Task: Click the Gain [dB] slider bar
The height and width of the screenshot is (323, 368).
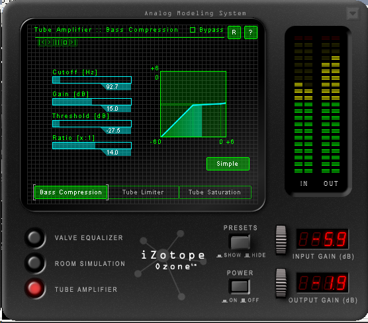Action: pos(92,102)
